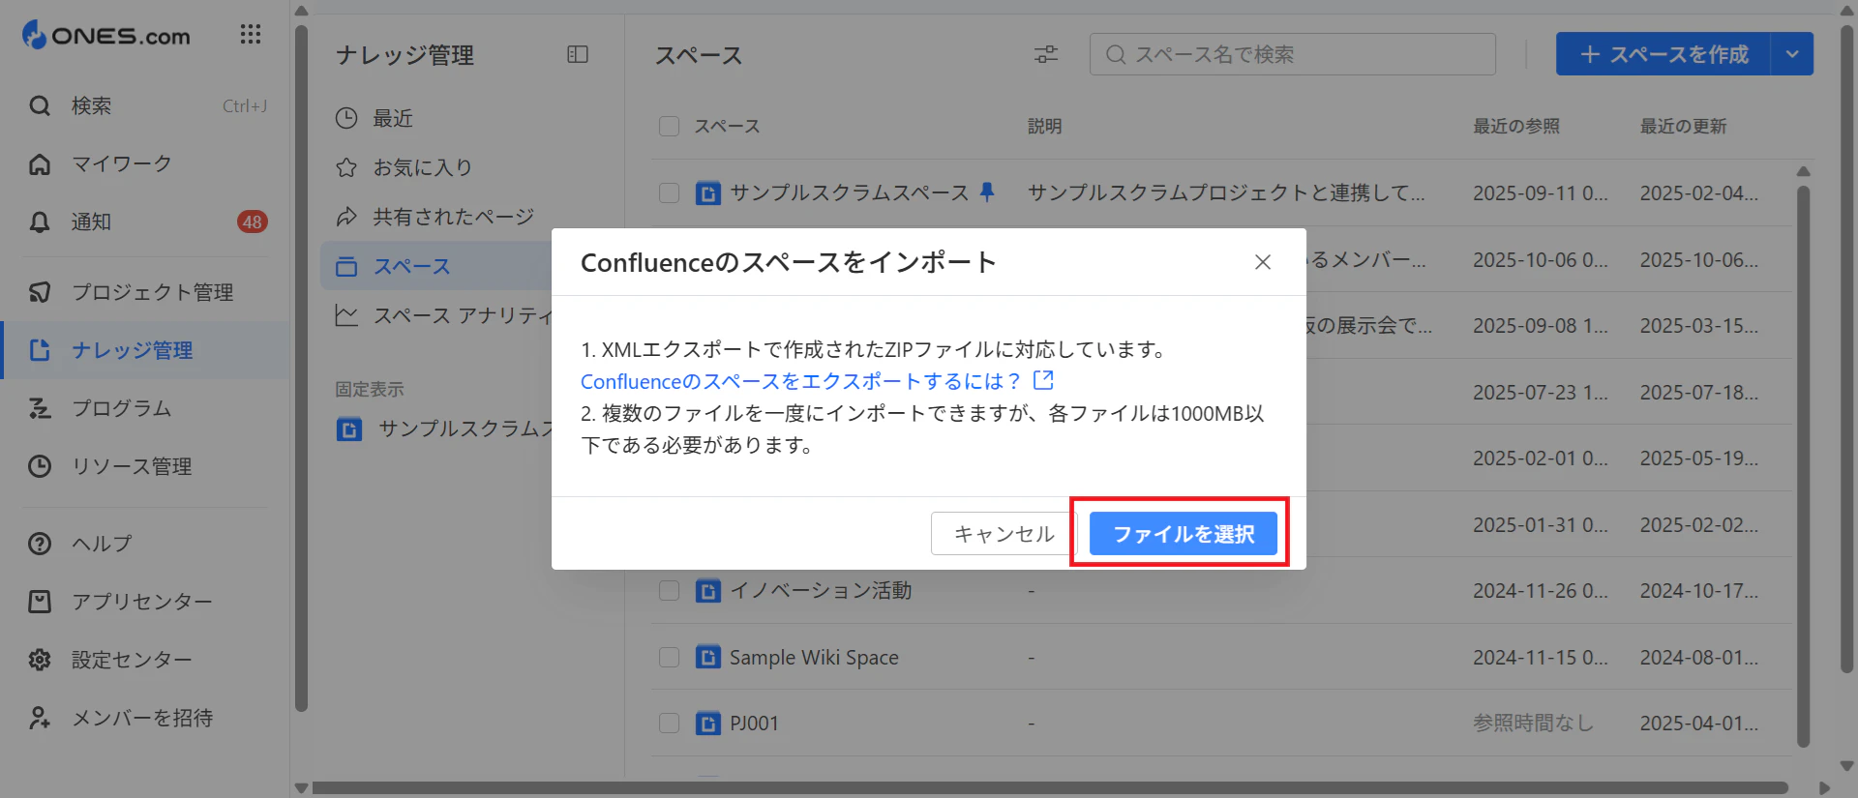This screenshot has width=1858, height=798.
Task: Open pinned サンプルスクラム space icon
Action: 349,429
